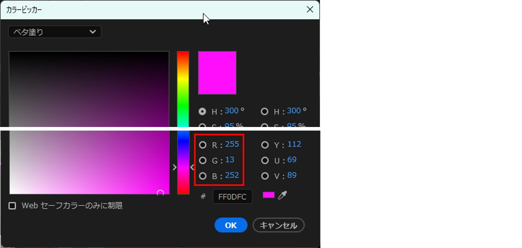Click the left hue slider arrow handle

click(174, 167)
